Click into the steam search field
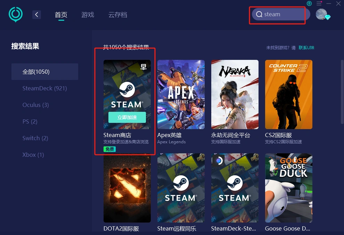The width and height of the screenshot is (344, 235). [x=281, y=14]
